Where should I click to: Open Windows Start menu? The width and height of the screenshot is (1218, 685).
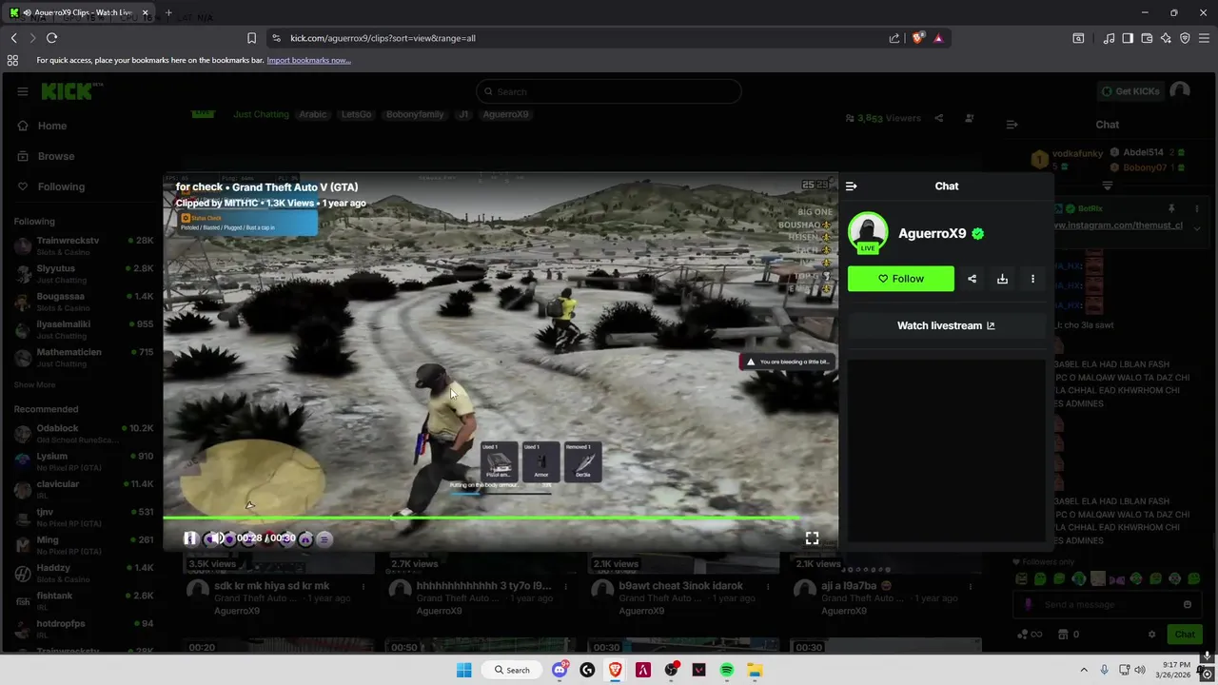[x=463, y=670]
